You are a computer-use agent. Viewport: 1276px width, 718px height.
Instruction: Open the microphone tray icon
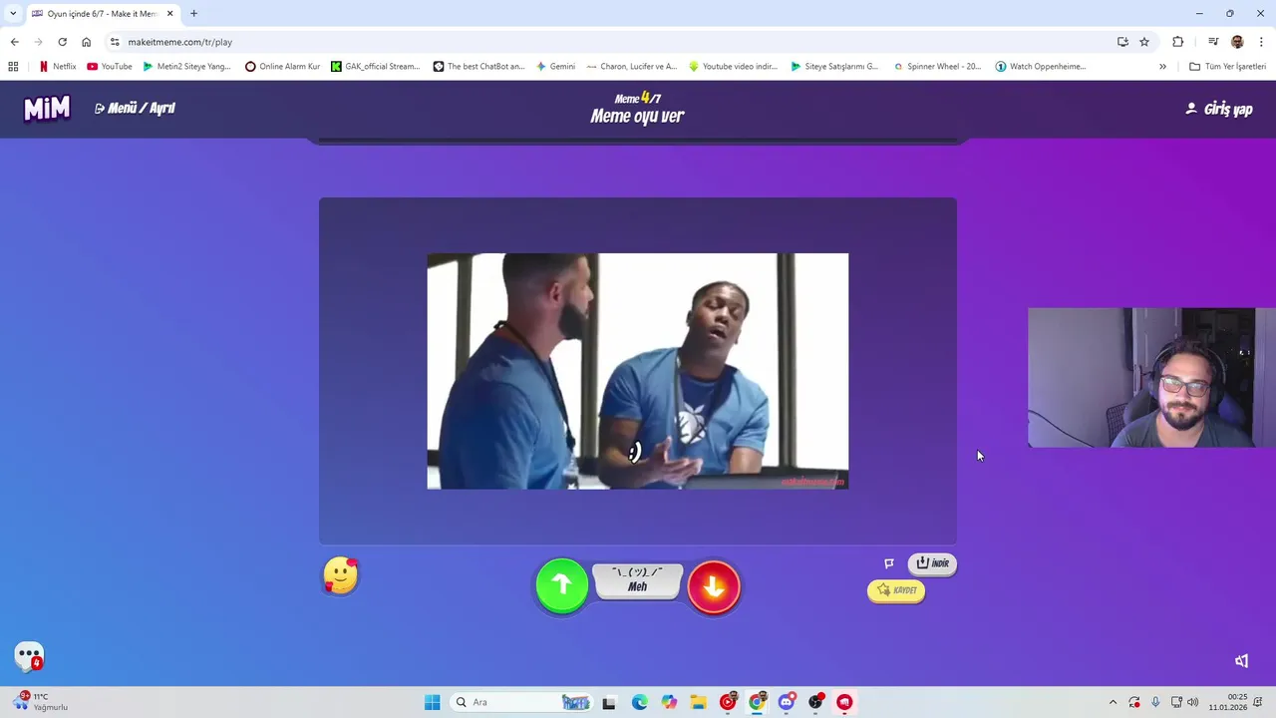1155,702
